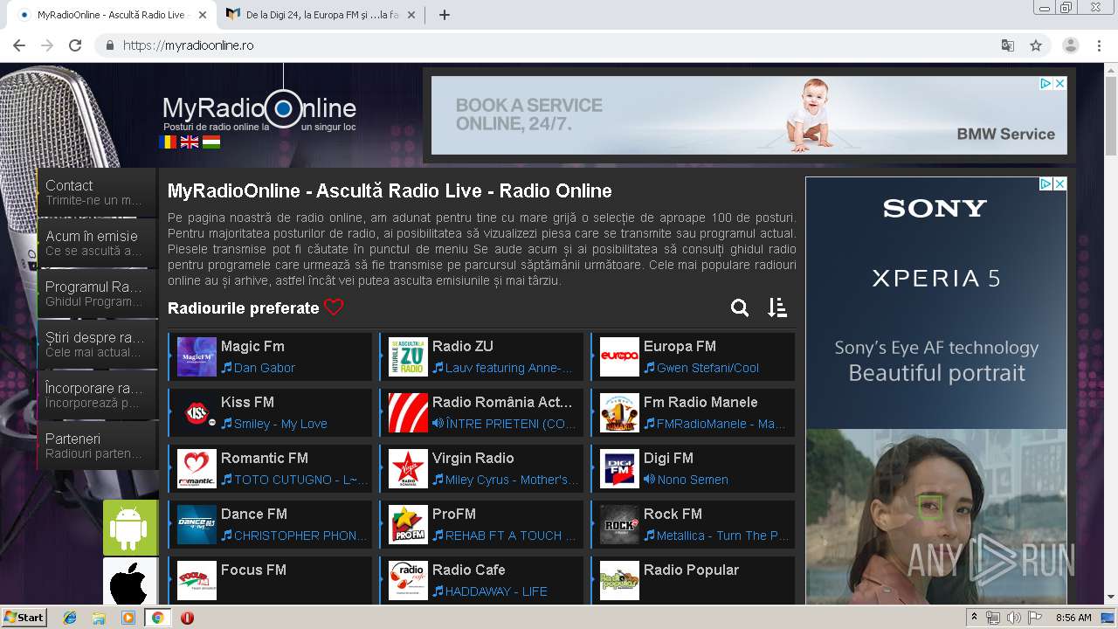Image resolution: width=1118 pixels, height=629 pixels.
Task: Click the MyRadioOnline site logo
Action: pyautogui.click(x=259, y=109)
